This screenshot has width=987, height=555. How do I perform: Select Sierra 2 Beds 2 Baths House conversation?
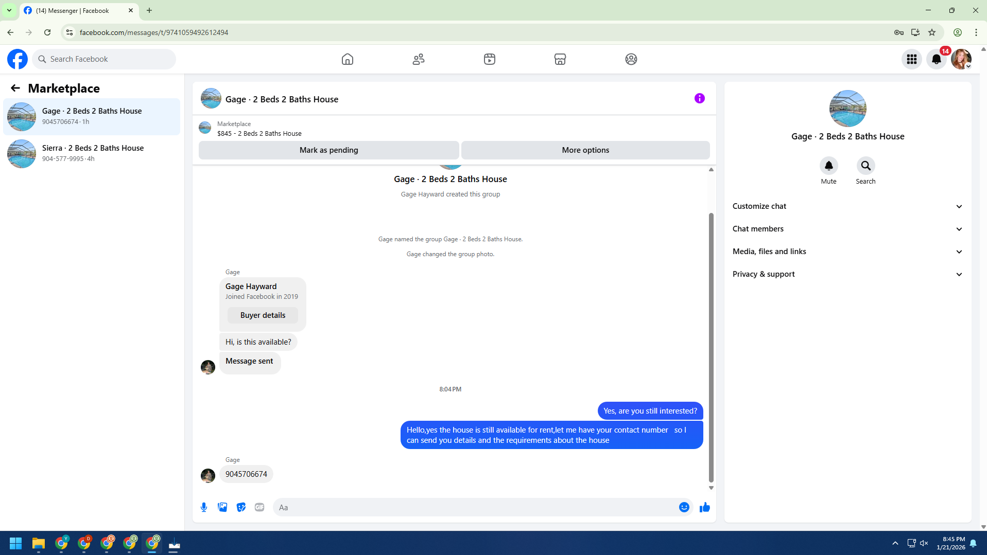92,153
